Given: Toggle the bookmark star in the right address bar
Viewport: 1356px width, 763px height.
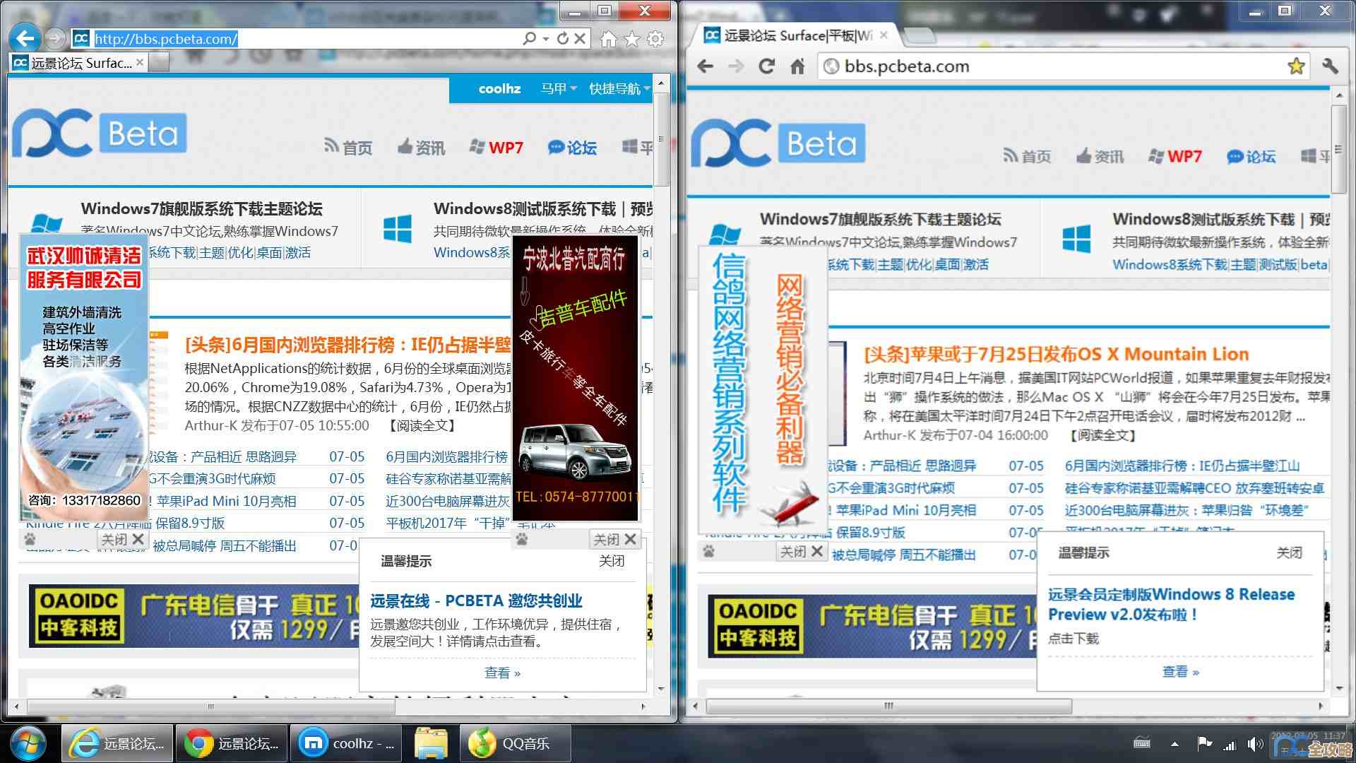Looking at the screenshot, I should [x=1296, y=66].
